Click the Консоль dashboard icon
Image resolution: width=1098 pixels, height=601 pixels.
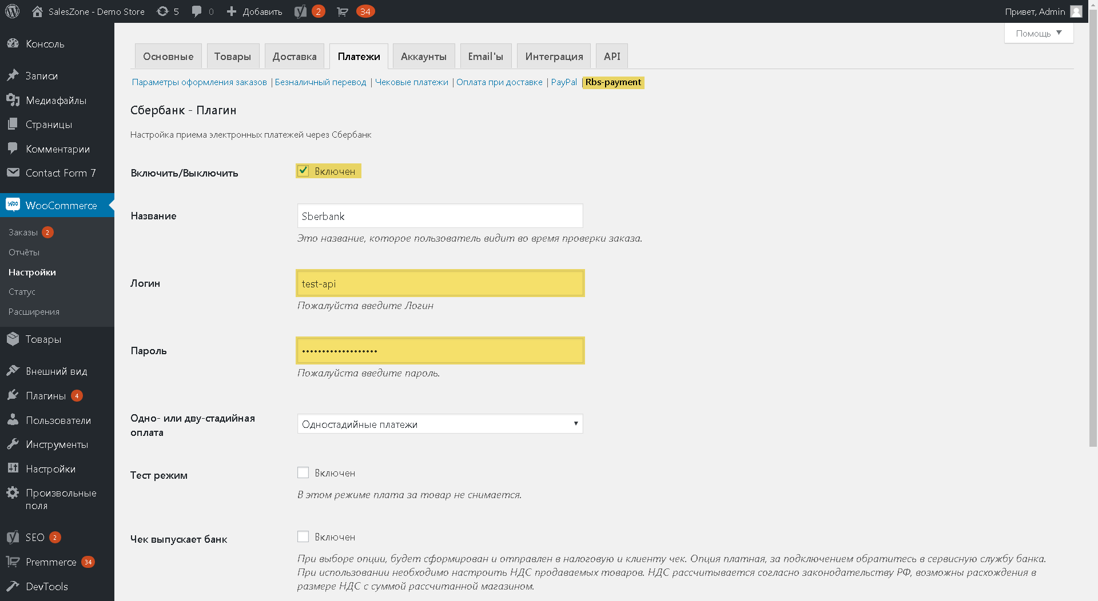[13, 43]
